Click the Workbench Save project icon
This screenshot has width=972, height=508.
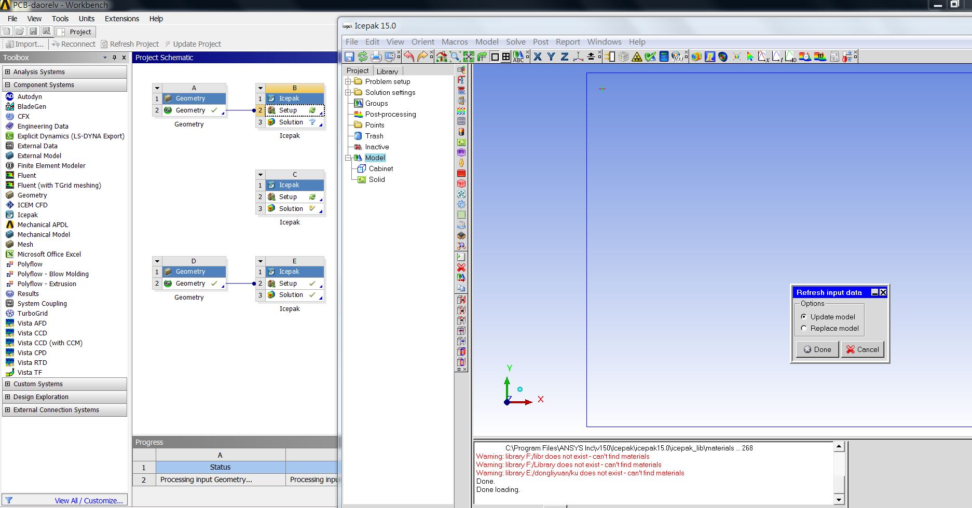click(33, 32)
